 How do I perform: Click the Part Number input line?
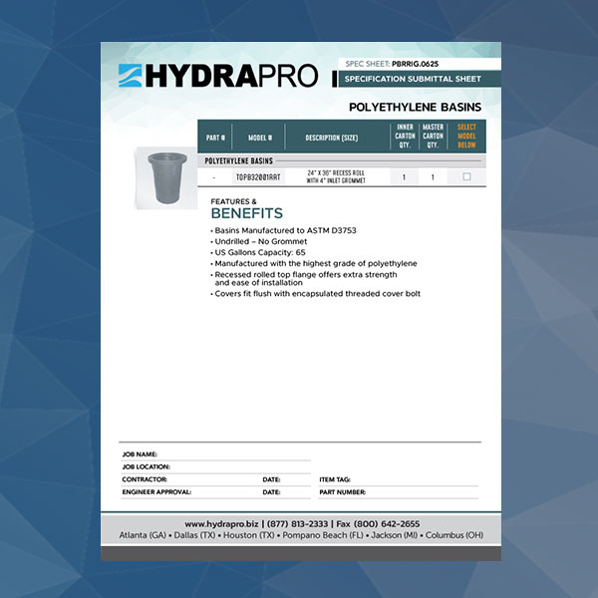[x=399, y=492]
